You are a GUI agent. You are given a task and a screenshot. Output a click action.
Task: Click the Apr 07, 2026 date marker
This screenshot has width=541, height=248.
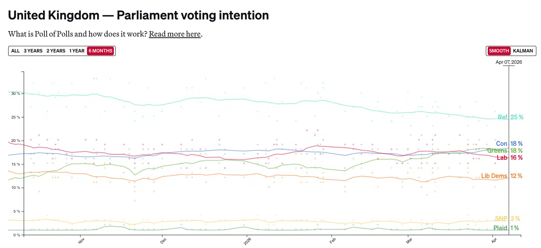point(509,62)
